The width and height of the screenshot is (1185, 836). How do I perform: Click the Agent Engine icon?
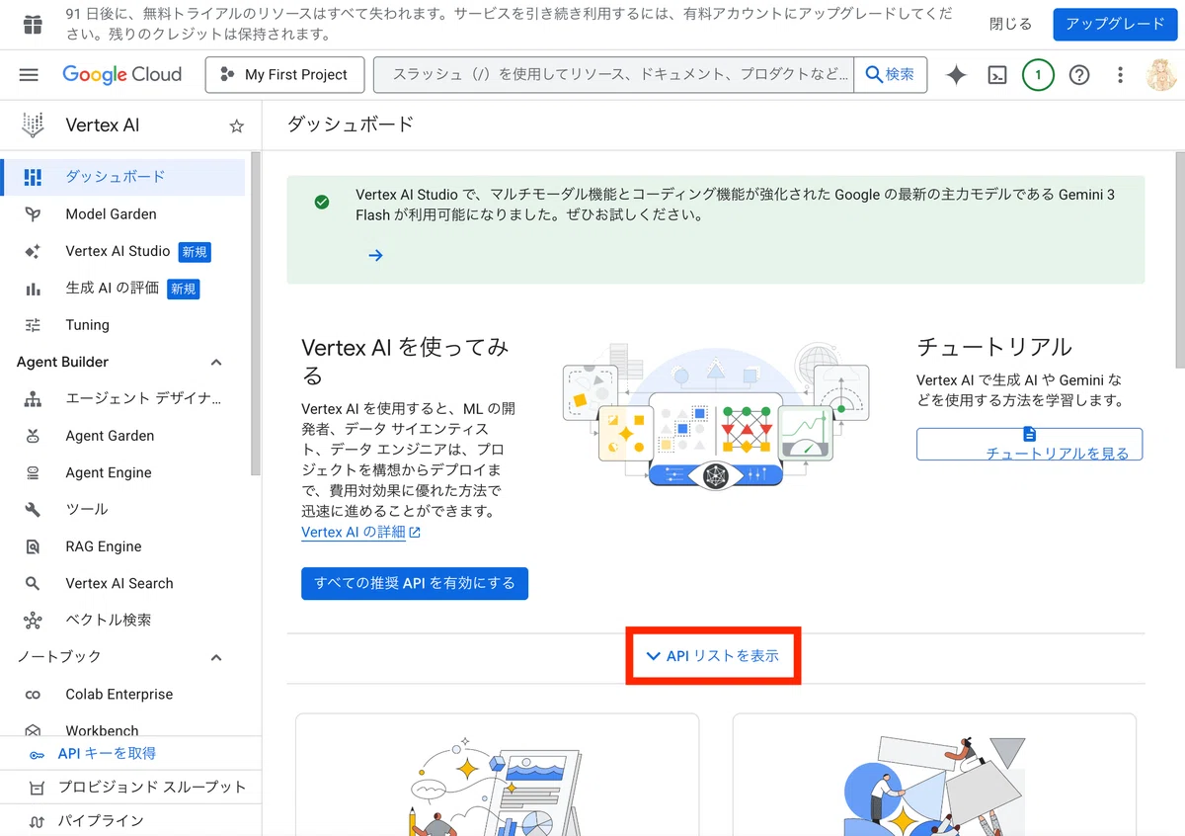pyautogui.click(x=33, y=473)
